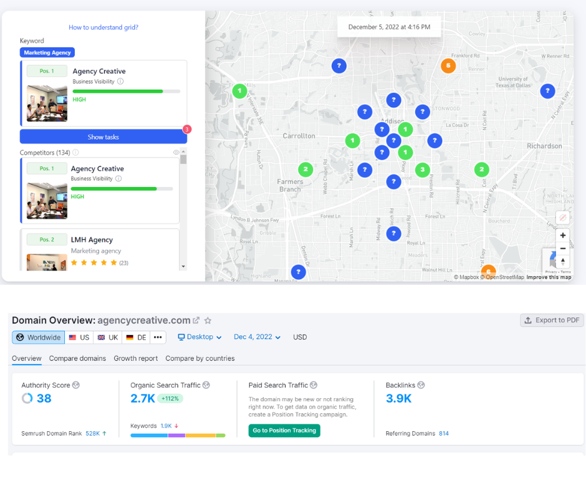
Task: Click competitors list scroll up arrow
Action: pyautogui.click(x=183, y=151)
